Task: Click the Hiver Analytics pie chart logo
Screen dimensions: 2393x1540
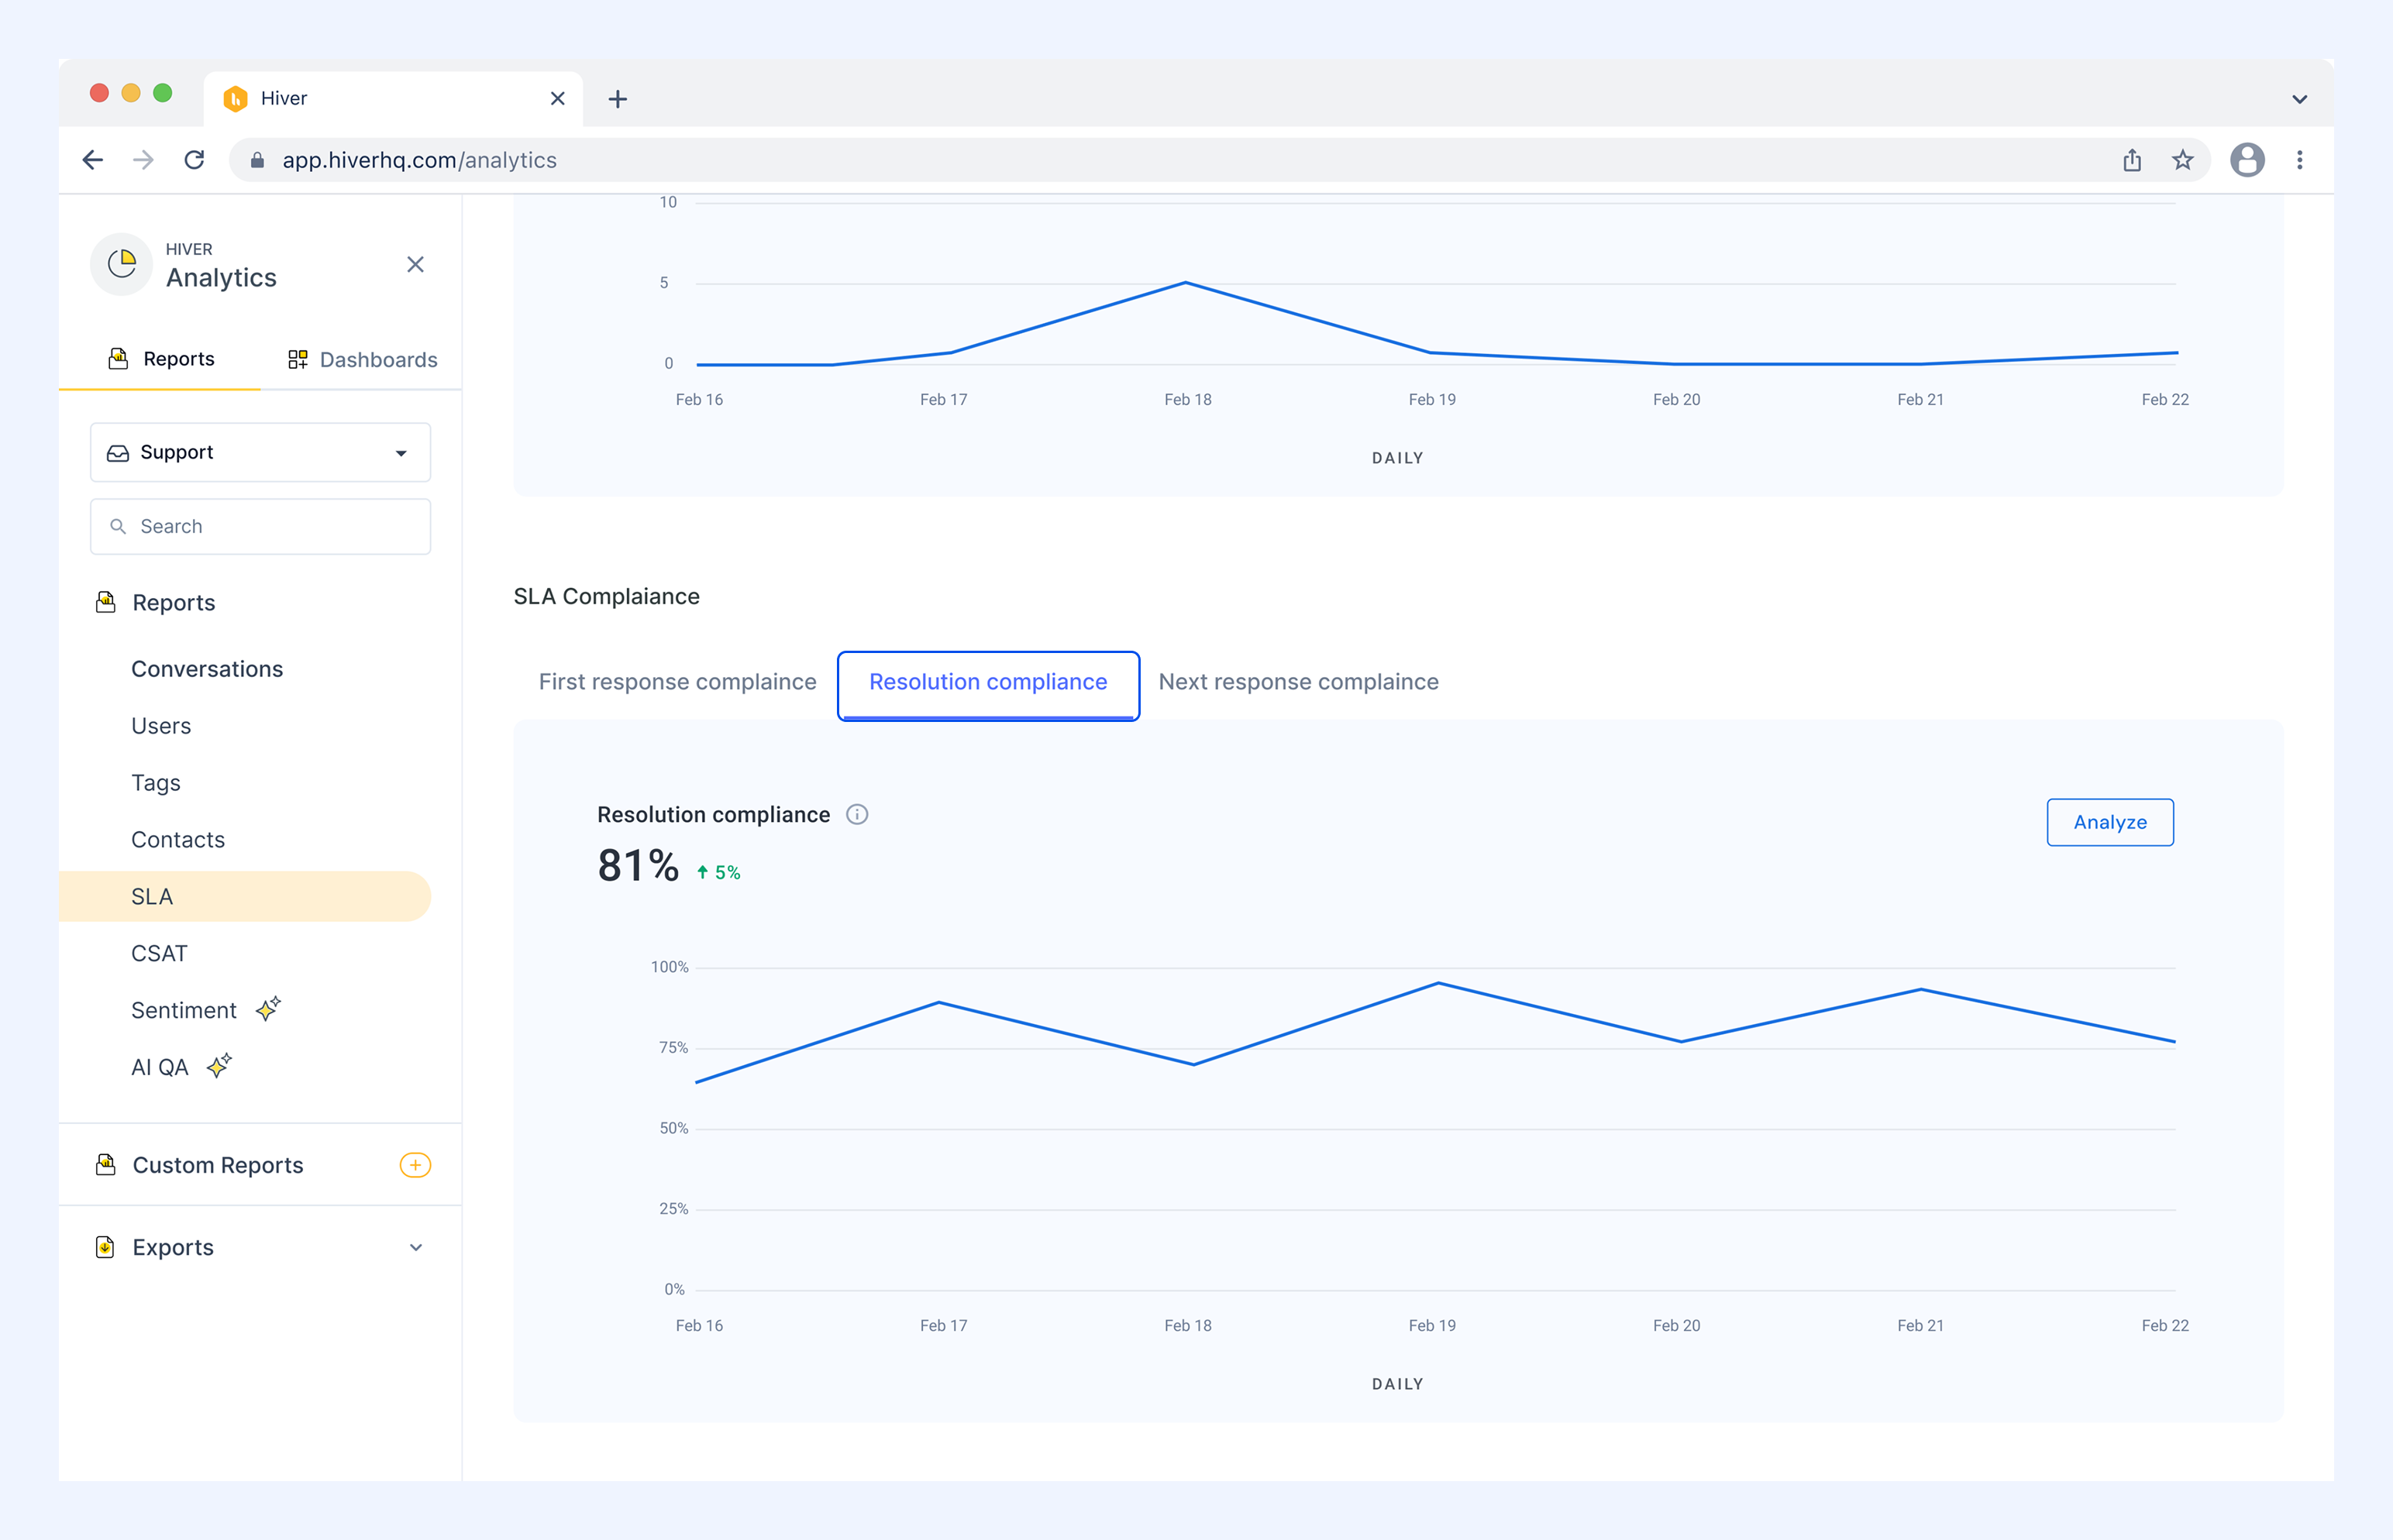Action: (121, 264)
